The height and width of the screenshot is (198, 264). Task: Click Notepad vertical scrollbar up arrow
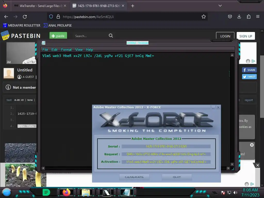(232, 55)
